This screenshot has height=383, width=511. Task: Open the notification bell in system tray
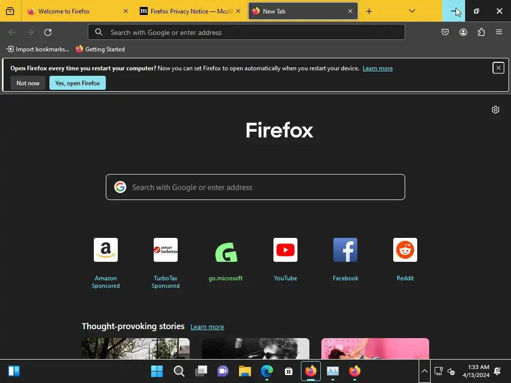coord(498,371)
